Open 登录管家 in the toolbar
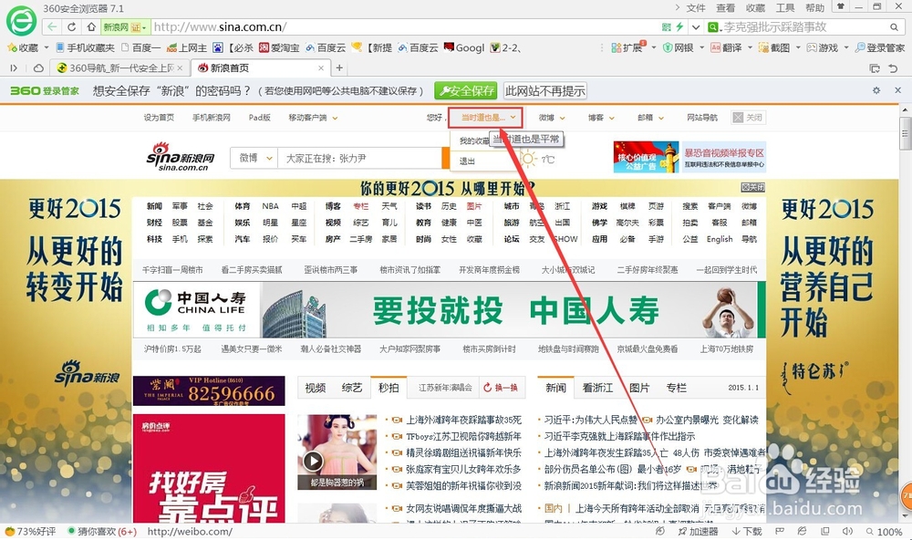 point(880,47)
